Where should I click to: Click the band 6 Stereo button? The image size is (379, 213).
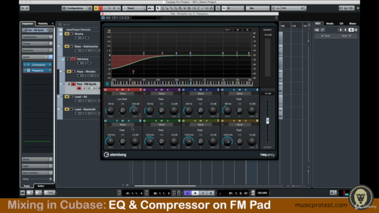162,125
